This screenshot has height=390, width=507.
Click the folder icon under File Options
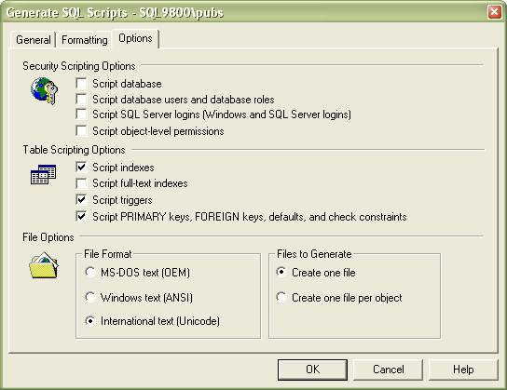44,265
